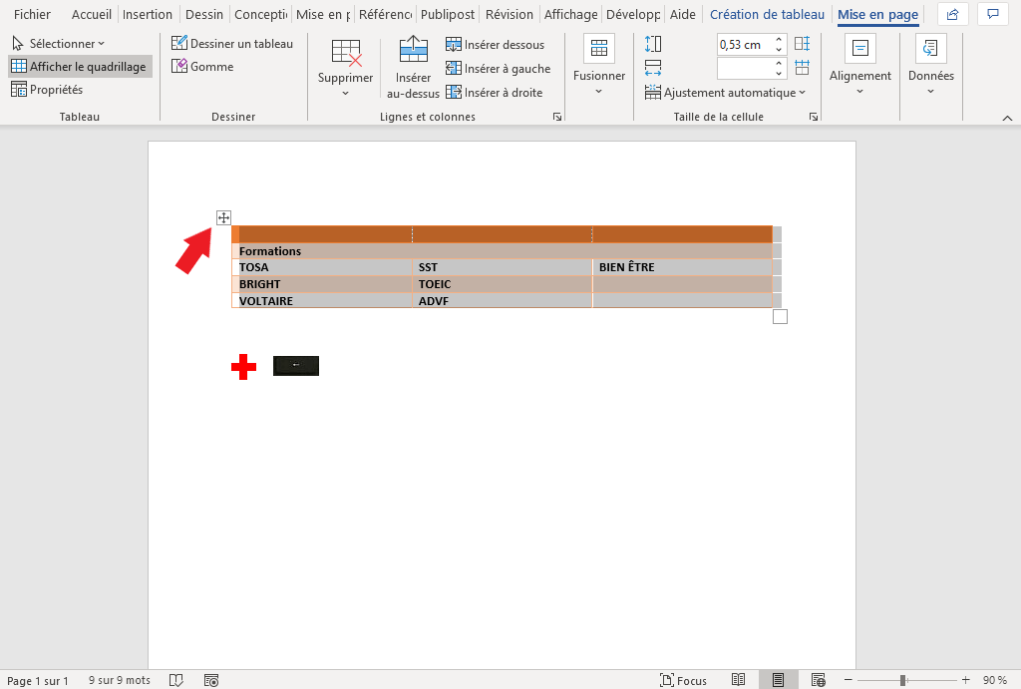Toggle the Focus mode in the status bar
The height and width of the screenshot is (689, 1021).
point(684,680)
